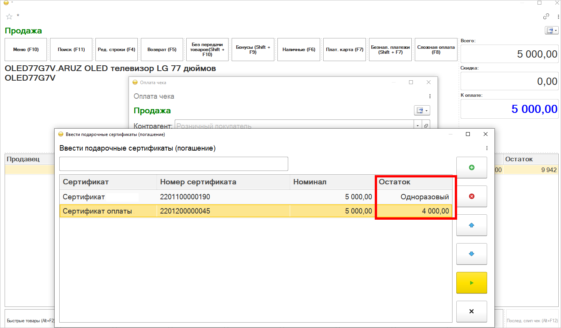Click Плат. карта (F7) button

pos(344,50)
